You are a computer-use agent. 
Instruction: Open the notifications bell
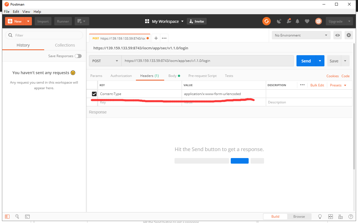click(298, 21)
